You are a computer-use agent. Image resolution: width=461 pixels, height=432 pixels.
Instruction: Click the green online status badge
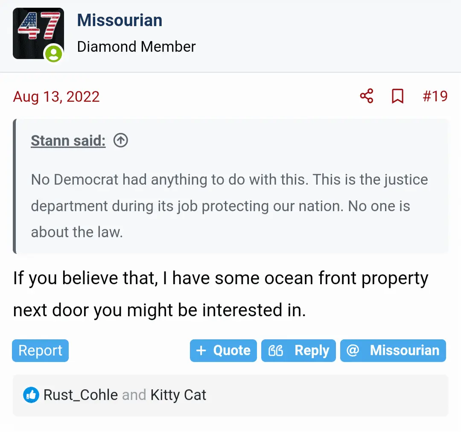[54, 54]
